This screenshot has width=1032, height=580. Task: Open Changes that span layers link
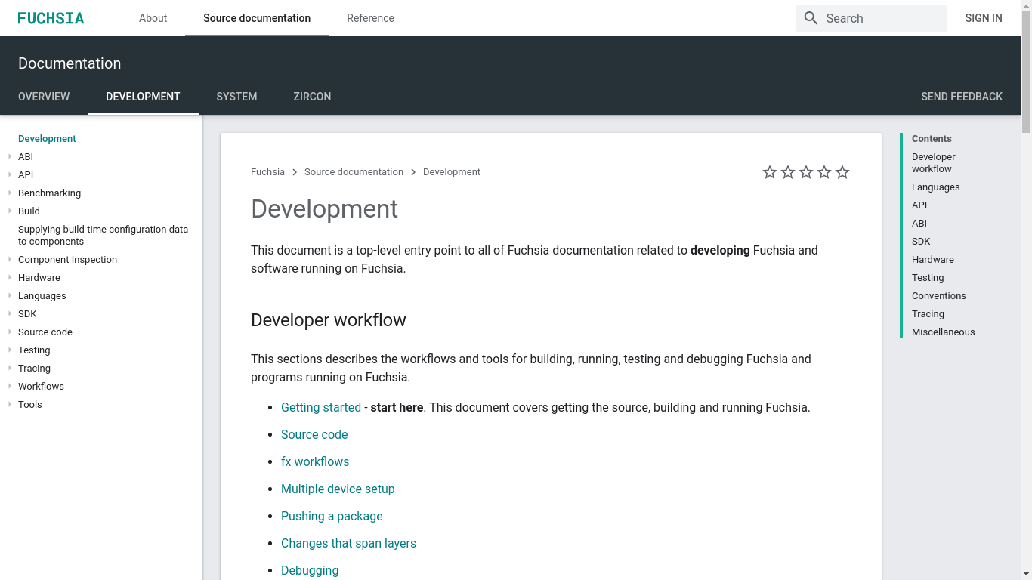[x=348, y=544]
